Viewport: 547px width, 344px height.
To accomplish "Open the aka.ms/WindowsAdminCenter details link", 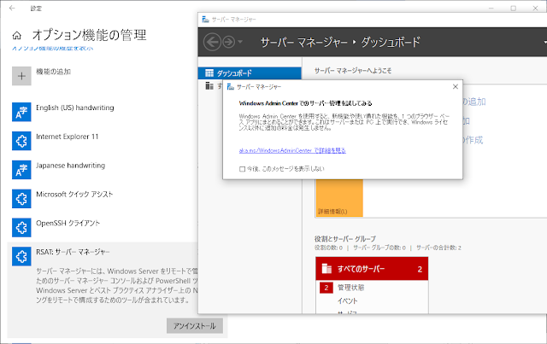I will coord(292,150).
